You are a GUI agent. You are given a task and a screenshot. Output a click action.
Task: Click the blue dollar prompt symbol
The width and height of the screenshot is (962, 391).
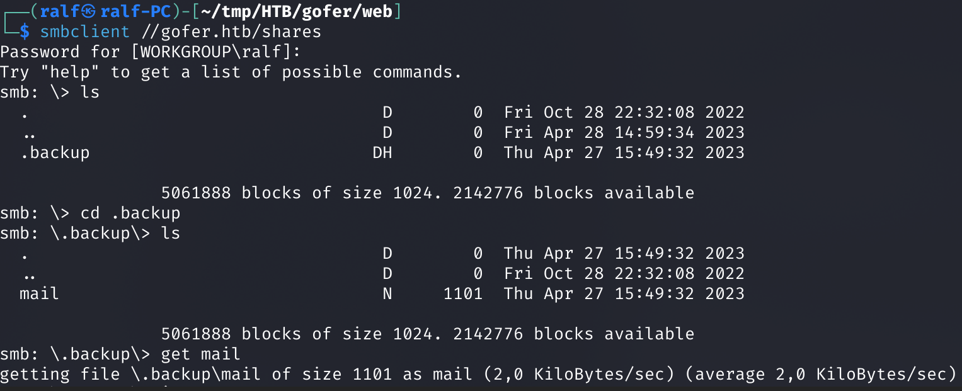point(25,31)
